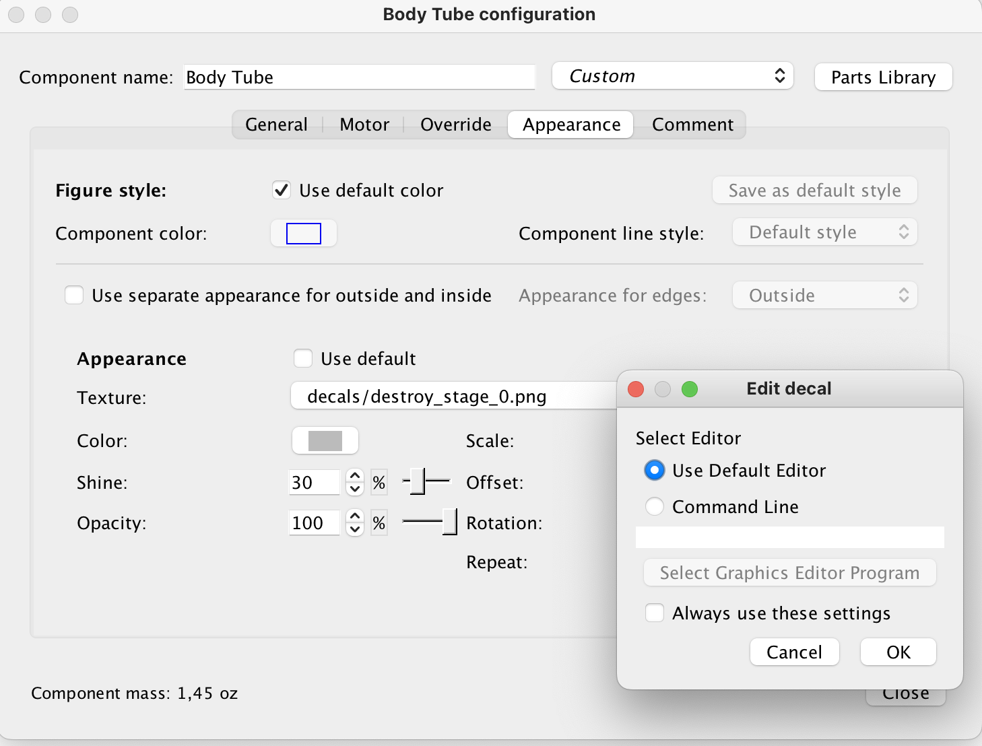Image resolution: width=982 pixels, height=746 pixels.
Task: Click Select Graphics Editor Program
Action: 789,573
